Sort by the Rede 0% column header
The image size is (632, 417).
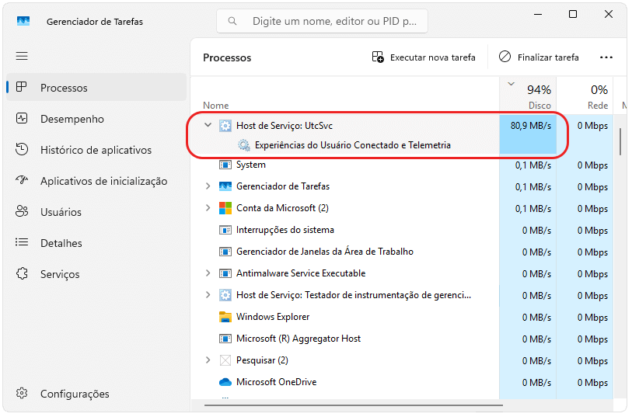(x=585, y=94)
